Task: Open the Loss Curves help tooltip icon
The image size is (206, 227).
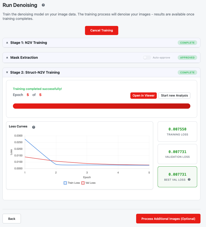Action: pos(34,127)
